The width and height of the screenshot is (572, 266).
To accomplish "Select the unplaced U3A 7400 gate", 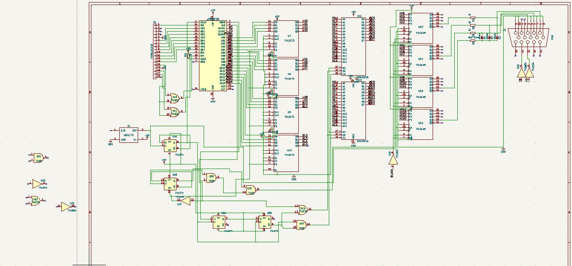I will pos(38,158).
